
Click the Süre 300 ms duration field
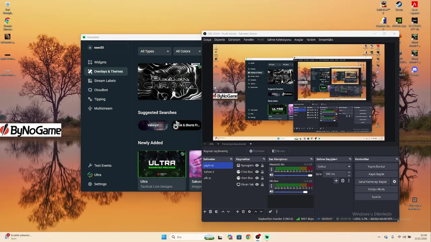pyautogui.click(x=335, y=174)
